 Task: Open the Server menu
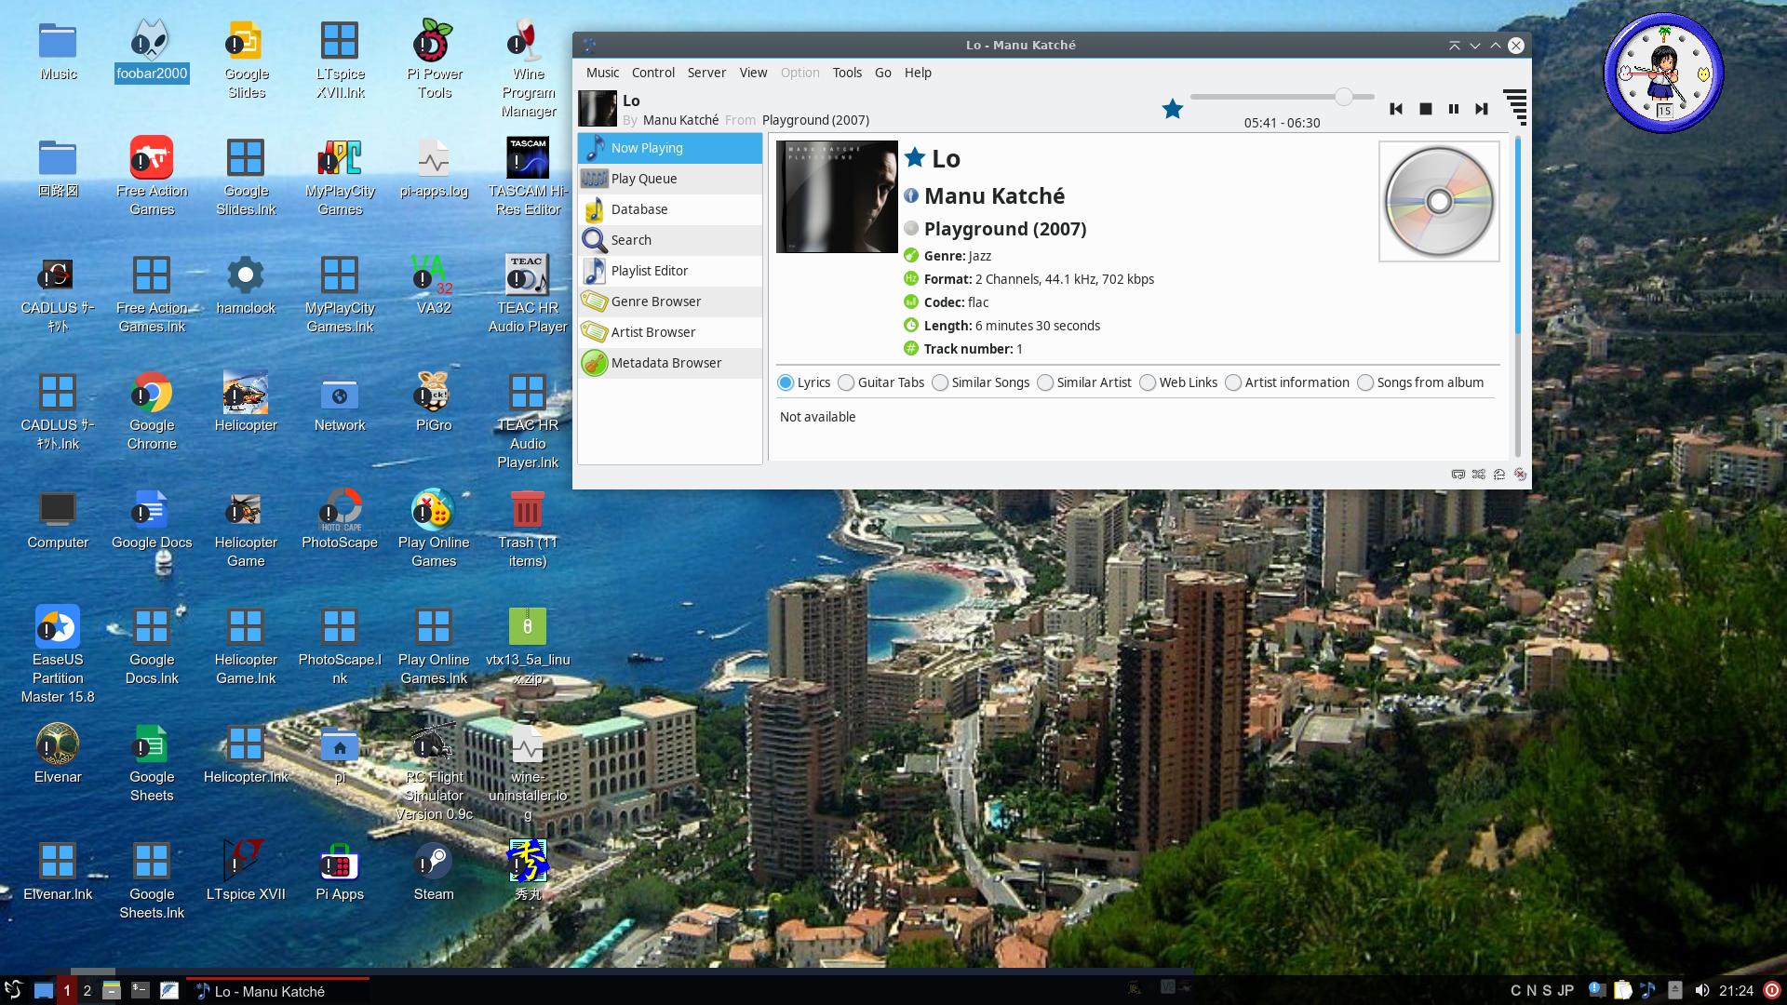pyautogui.click(x=706, y=73)
